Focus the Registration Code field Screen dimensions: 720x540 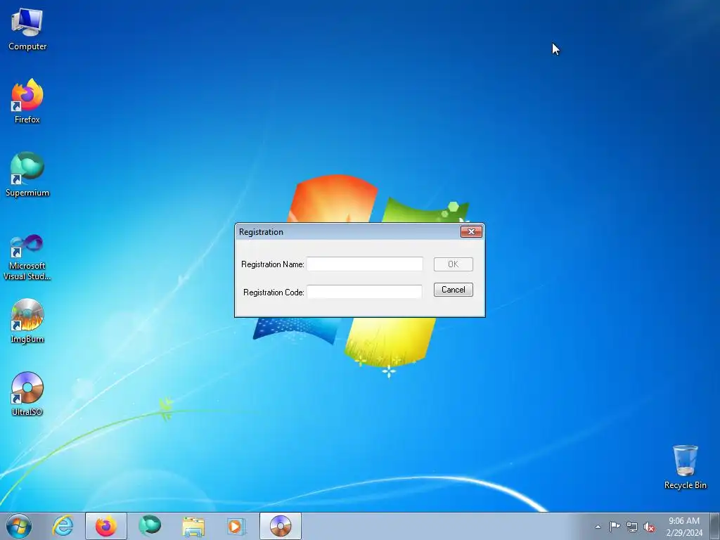pyautogui.click(x=365, y=292)
